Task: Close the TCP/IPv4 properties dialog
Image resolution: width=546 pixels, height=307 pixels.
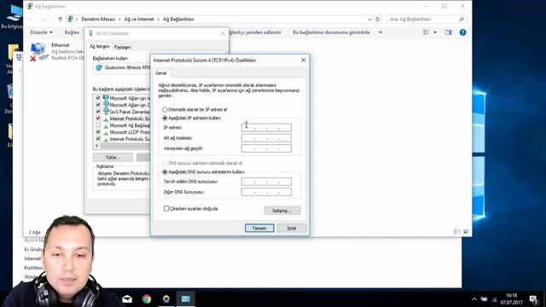Action: coord(303,61)
